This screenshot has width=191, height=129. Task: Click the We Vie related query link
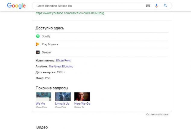click(40, 103)
